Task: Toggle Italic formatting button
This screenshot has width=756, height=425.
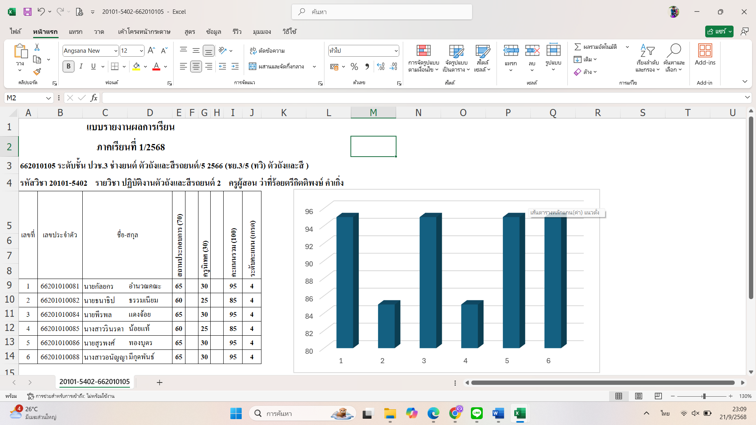Action: (81, 67)
